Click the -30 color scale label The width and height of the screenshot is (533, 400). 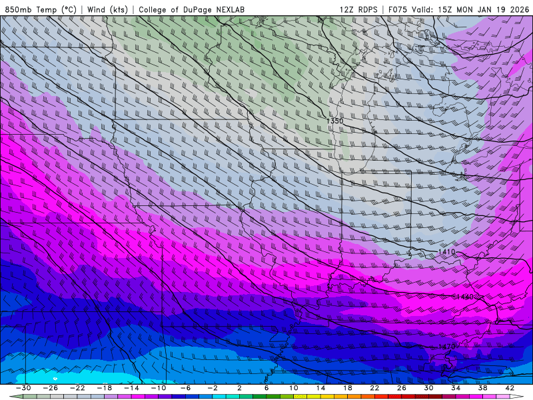(x=23, y=388)
